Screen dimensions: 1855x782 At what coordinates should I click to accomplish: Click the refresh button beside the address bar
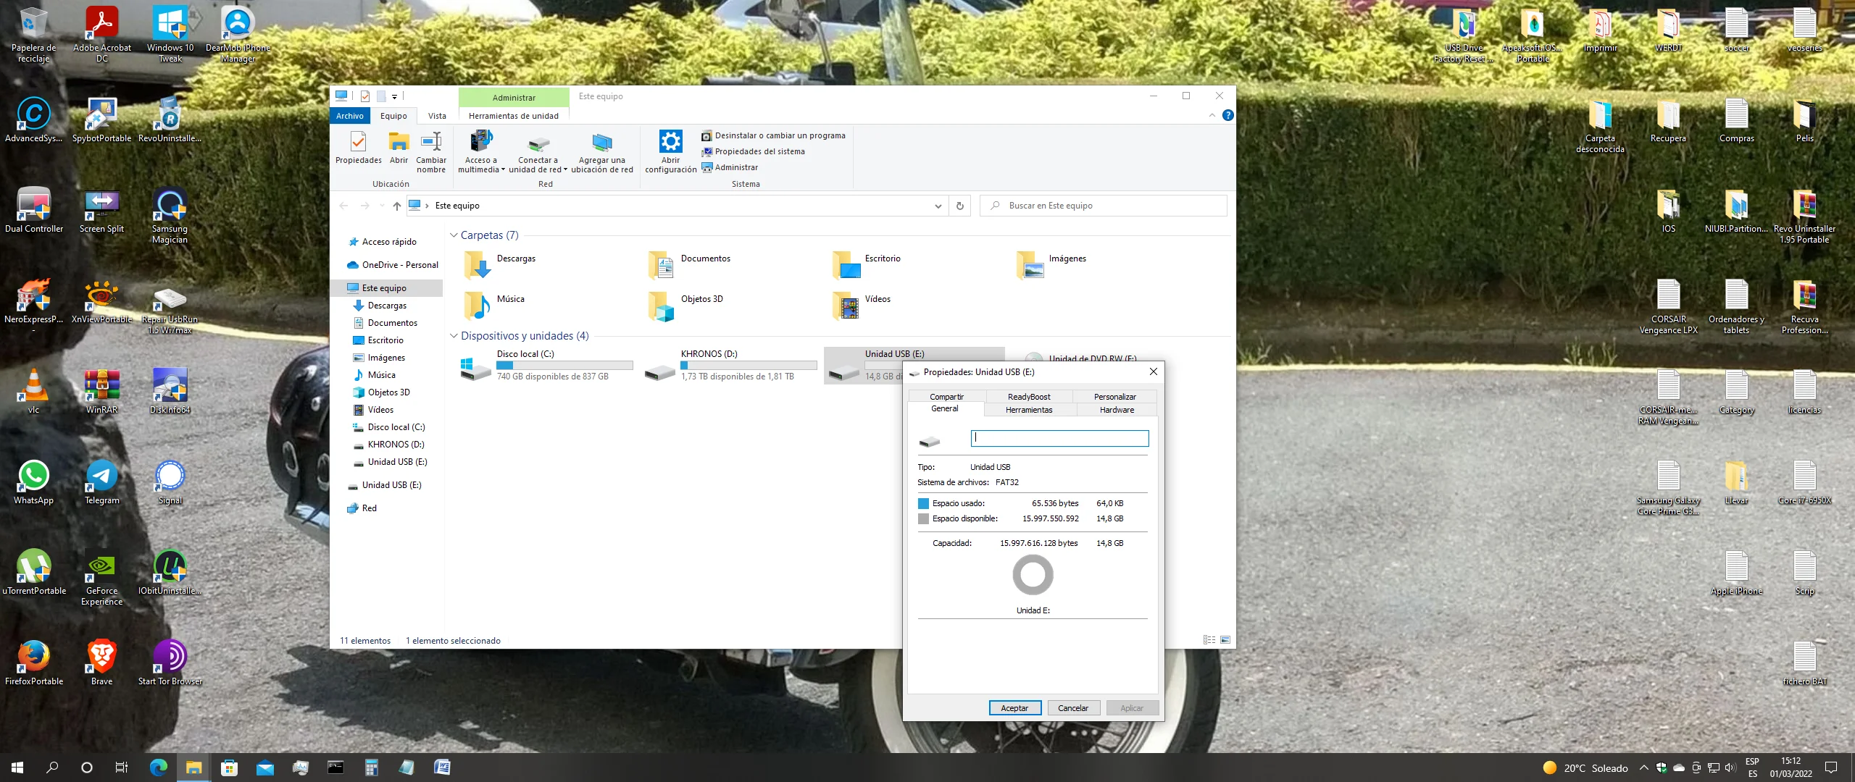pos(959,206)
